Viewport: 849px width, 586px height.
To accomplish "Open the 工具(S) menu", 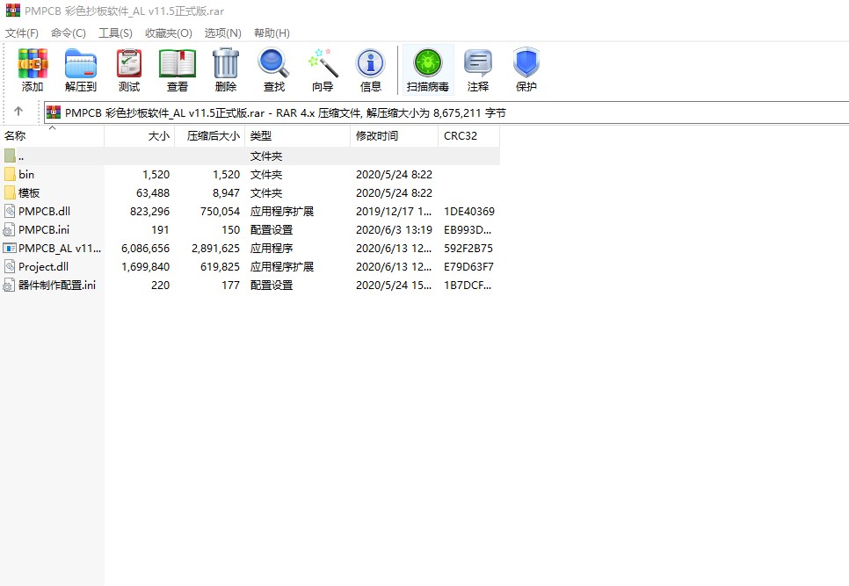I will [115, 33].
